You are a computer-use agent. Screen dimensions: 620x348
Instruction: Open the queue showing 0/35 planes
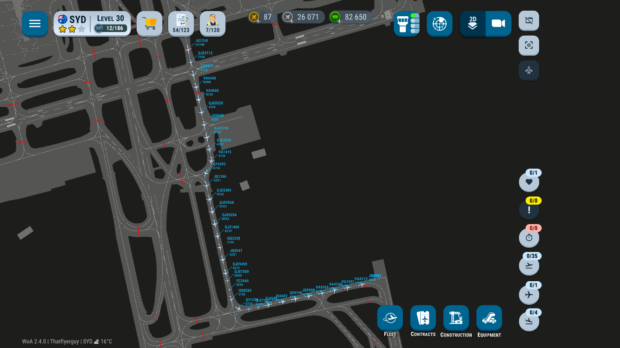click(x=529, y=265)
